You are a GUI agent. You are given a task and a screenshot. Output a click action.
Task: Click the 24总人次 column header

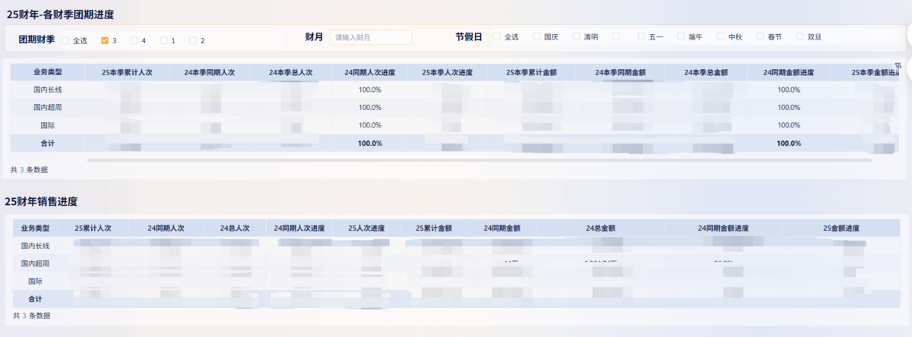point(235,228)
